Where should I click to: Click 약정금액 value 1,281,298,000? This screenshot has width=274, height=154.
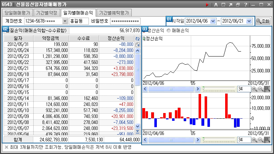click(55, 56)
